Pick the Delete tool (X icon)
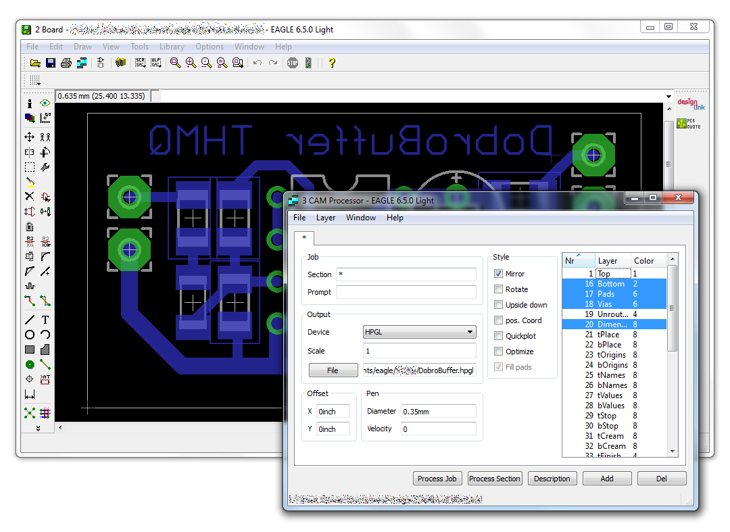The width and height of the screenshot is (730, 532). click(30, 197)
